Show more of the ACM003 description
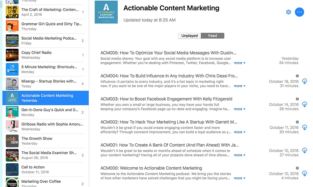The image size is (313, 187). click(239, 109)
